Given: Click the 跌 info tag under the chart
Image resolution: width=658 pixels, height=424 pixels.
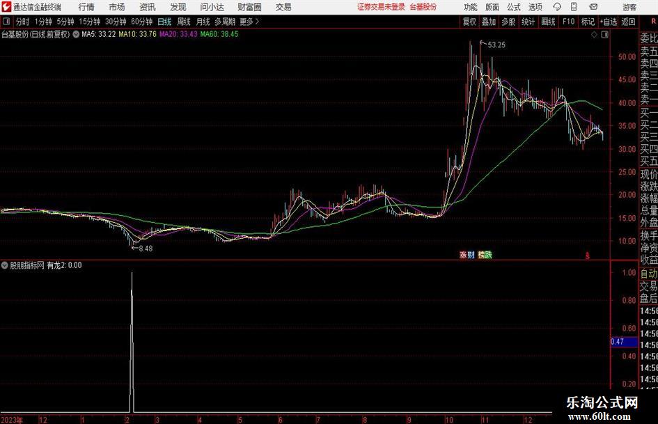Looking at the screenshot, I should click(489, 255).
